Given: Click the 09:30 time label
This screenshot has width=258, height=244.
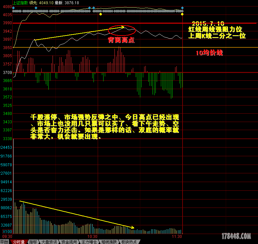Looking at the screenshot, I should (7, 237).
